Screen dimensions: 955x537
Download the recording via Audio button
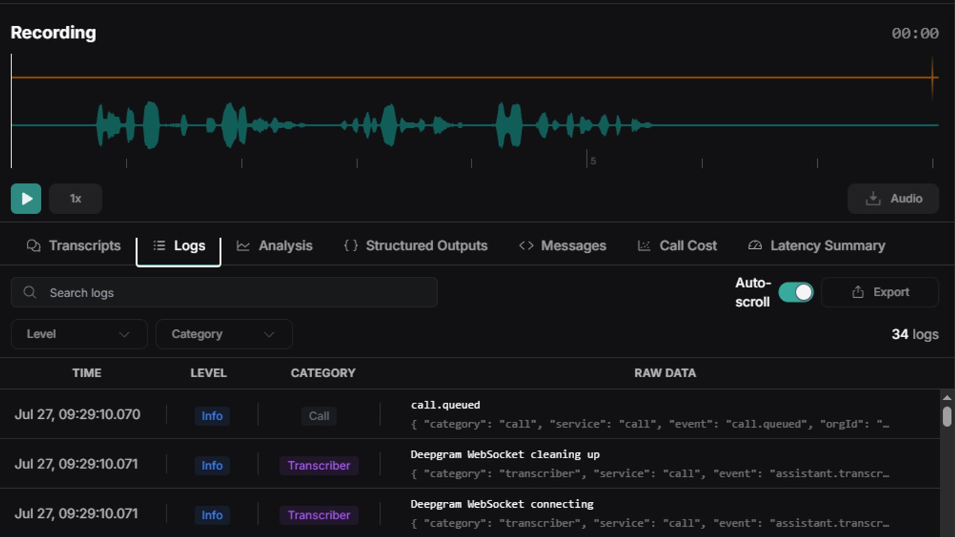click(x=893, y=199)
